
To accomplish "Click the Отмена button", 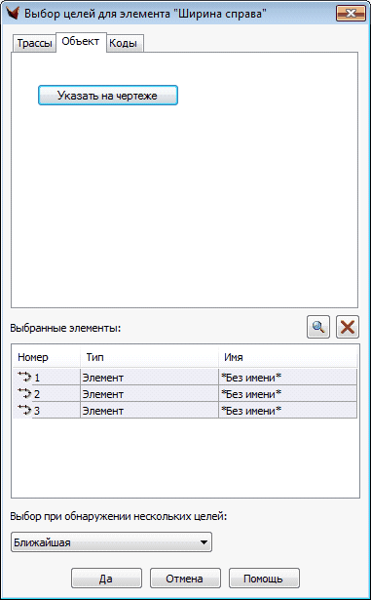I will tap(185, 579).
